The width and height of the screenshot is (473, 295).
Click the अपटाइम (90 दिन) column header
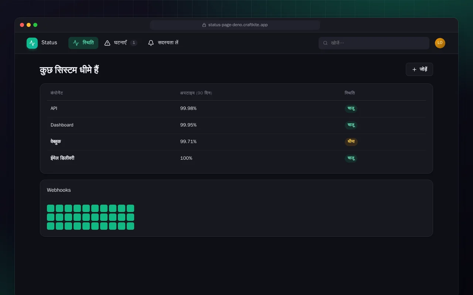[x=196, y=93]
